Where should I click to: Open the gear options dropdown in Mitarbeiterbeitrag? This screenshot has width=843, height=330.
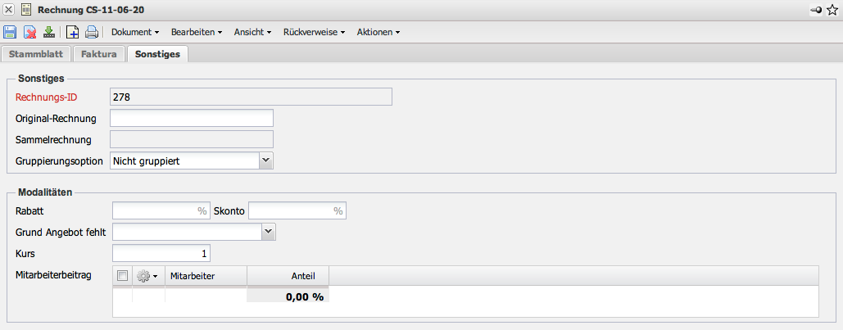pyautogui.click(x=147, y=276)
